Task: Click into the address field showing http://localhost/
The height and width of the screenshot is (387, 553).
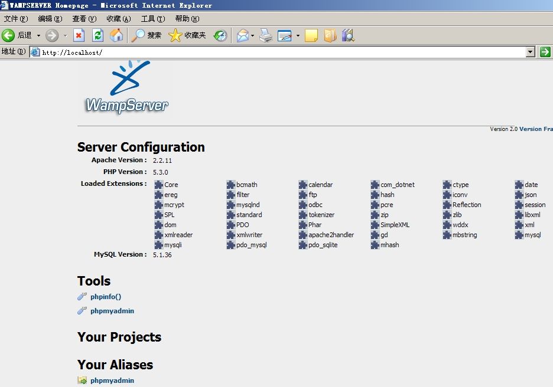Action: [282, 52]
